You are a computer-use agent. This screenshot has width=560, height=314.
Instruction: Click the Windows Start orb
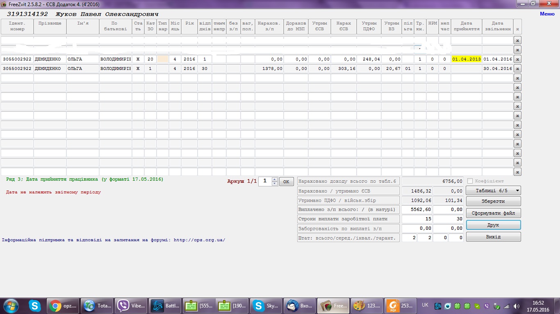point(10,305)
